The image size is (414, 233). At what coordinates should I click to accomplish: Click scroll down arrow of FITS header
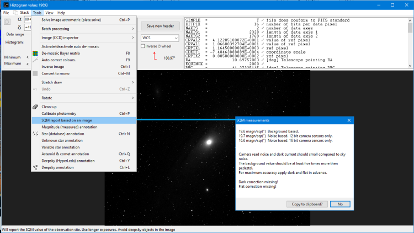tap(410, 66)
